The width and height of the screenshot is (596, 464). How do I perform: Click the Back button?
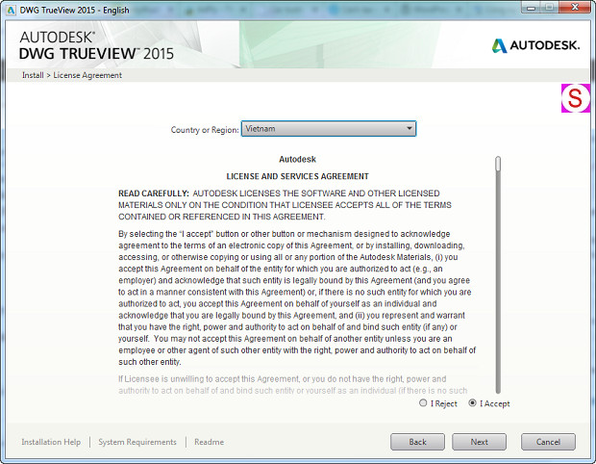pos(417,442)
